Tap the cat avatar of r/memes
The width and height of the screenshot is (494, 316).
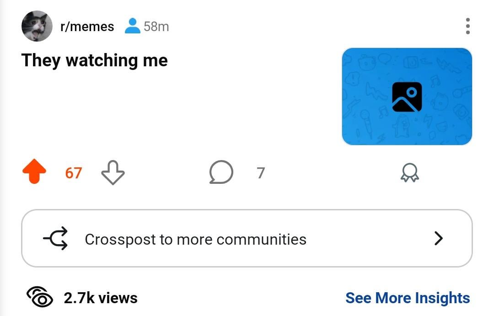[37, 26]
